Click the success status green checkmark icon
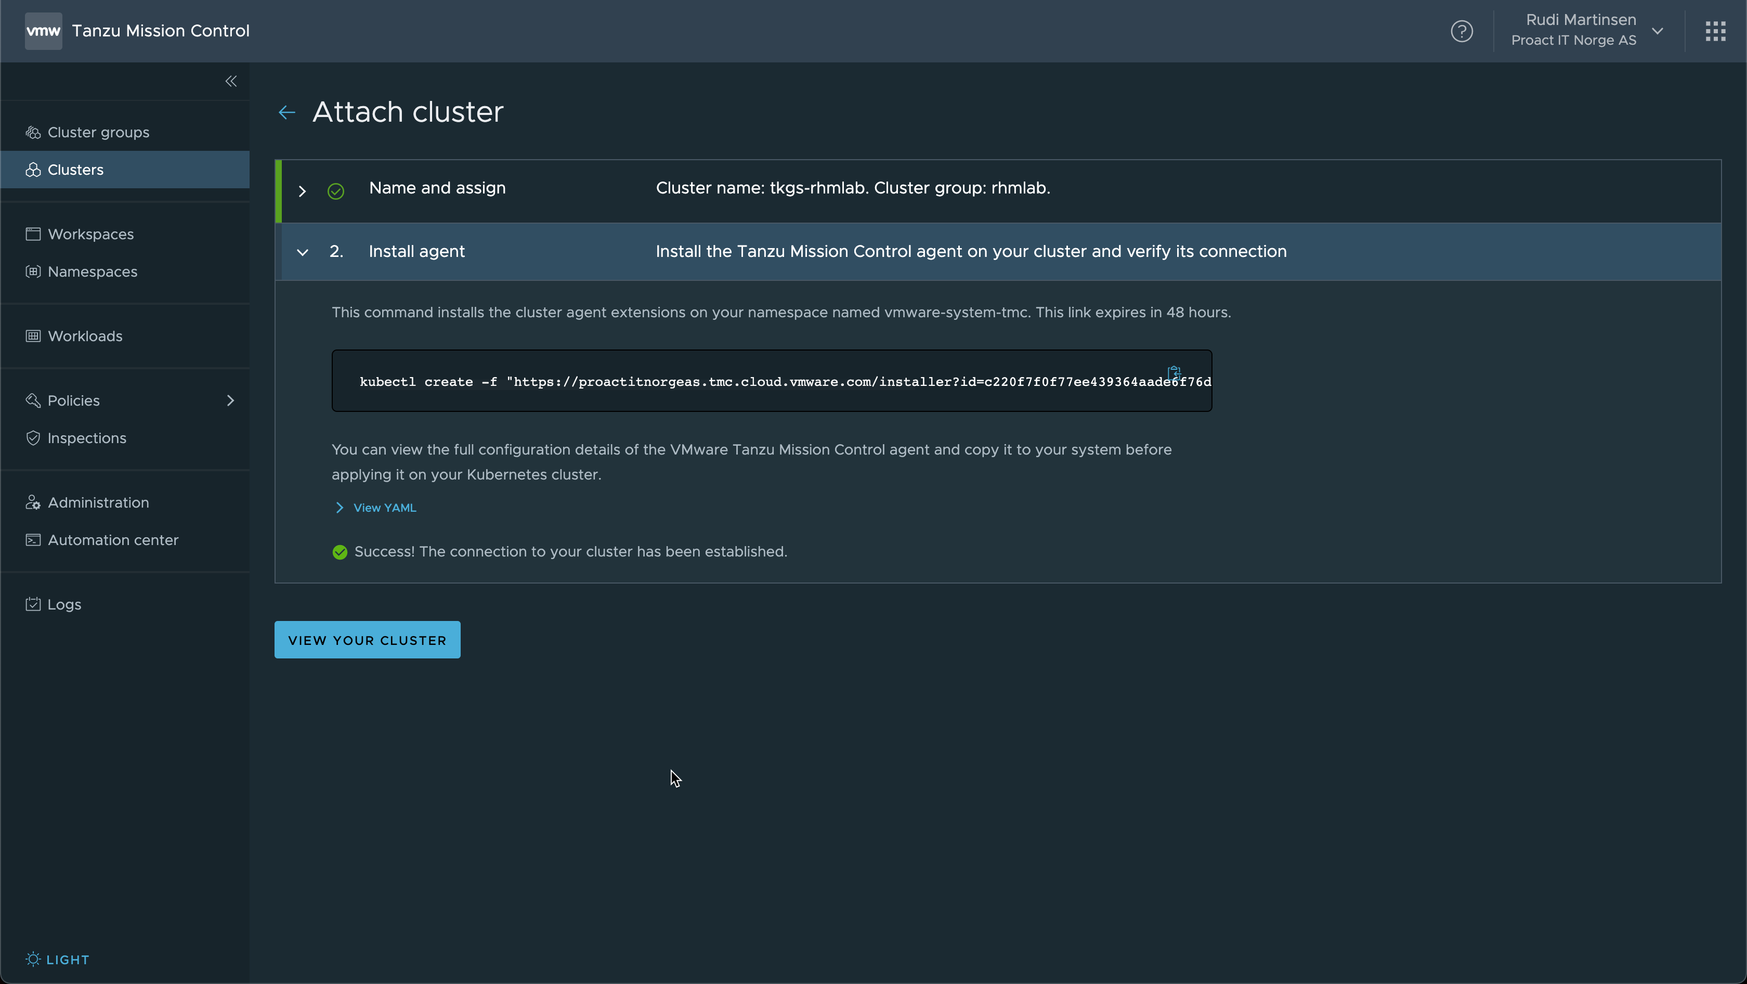1747x984 pixels. 340,552
